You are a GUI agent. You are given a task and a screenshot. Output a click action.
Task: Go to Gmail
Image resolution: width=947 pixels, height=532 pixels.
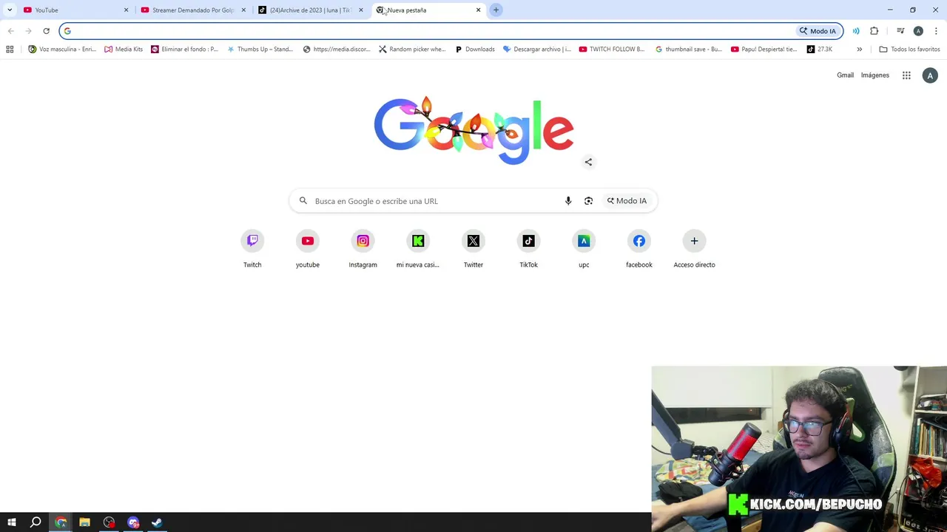(845, 75)
